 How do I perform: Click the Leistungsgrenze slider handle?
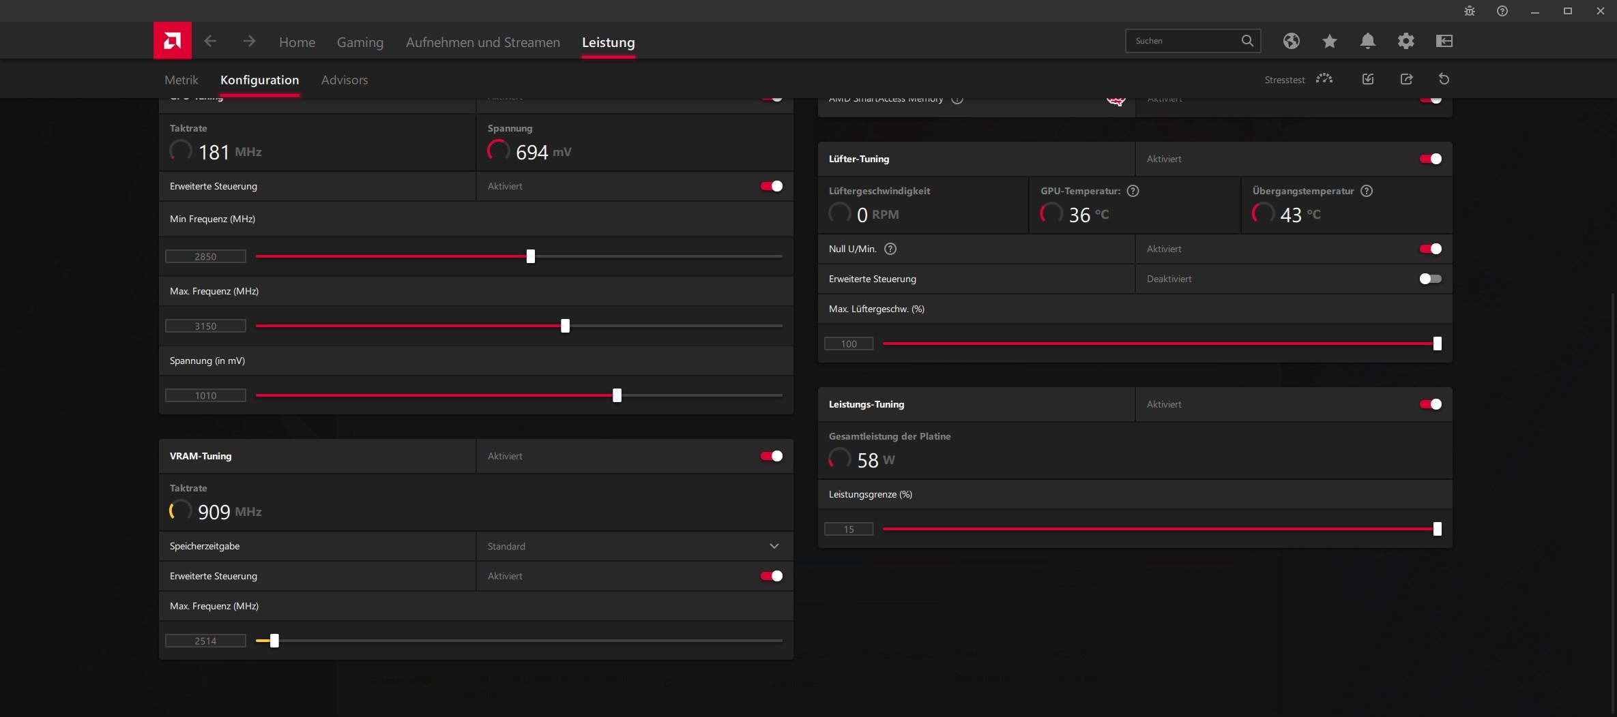(1438, 529)
